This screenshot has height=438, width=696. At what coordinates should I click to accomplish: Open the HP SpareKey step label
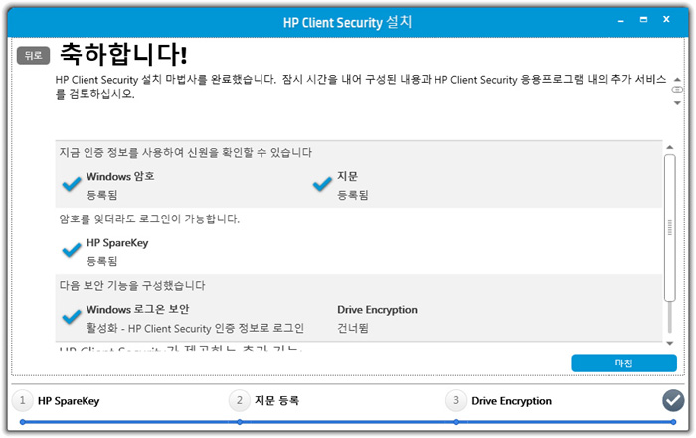(69, 401)
